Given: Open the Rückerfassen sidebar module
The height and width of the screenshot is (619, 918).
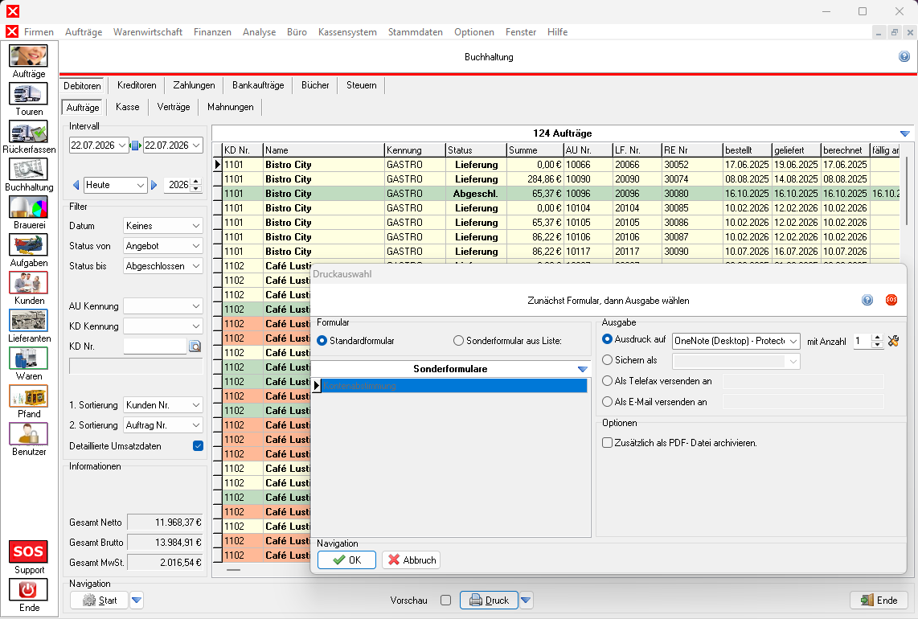Looking at the screenshot, I should pyautogui.click(x=28, y=137).
